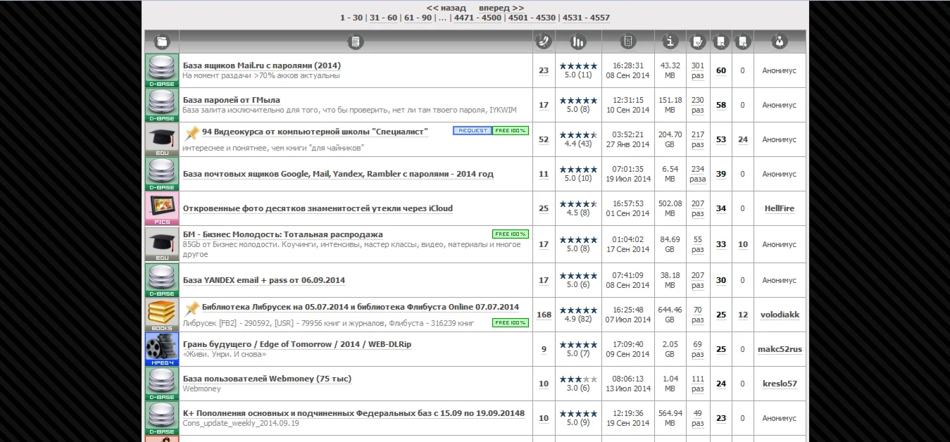Click the category column header icon
The image size is (950, 442).
click(162, 42)
